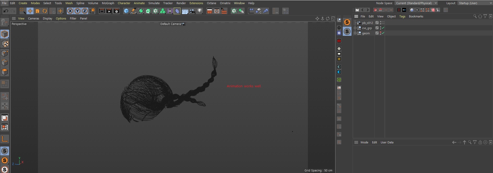Toggle enable checkmark for geom object
Viewport: 493px width, 173px height.
383,33
